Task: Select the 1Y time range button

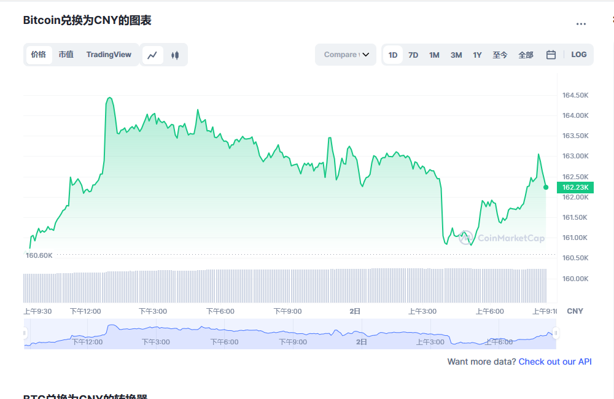Action: tap(477, 55)
